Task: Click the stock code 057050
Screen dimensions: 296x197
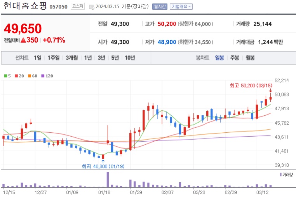Action: click(58, 7)
